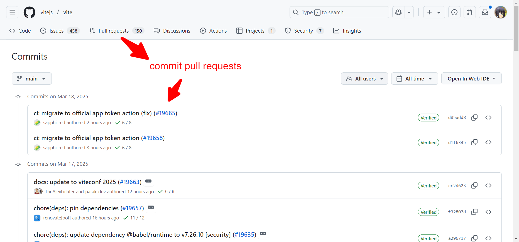This screenshot has height=242, width=519.
Task: Browse repository at commit f32807d
Action: [488, 212]
